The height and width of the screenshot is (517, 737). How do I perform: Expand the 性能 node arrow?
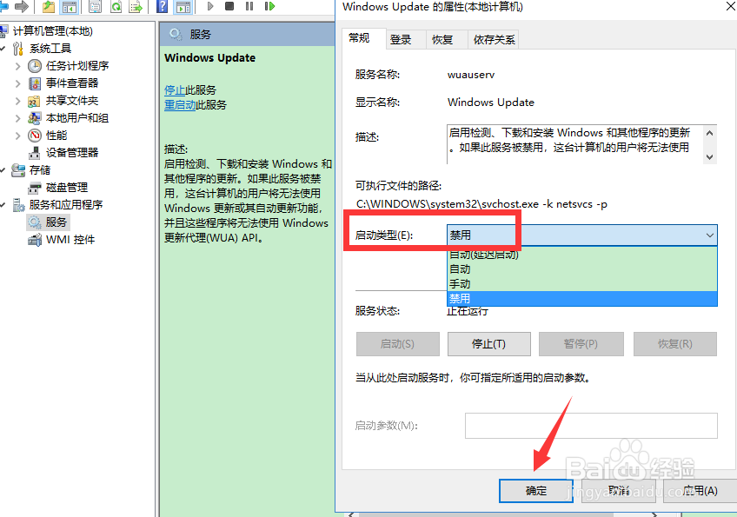click(18, 136)
